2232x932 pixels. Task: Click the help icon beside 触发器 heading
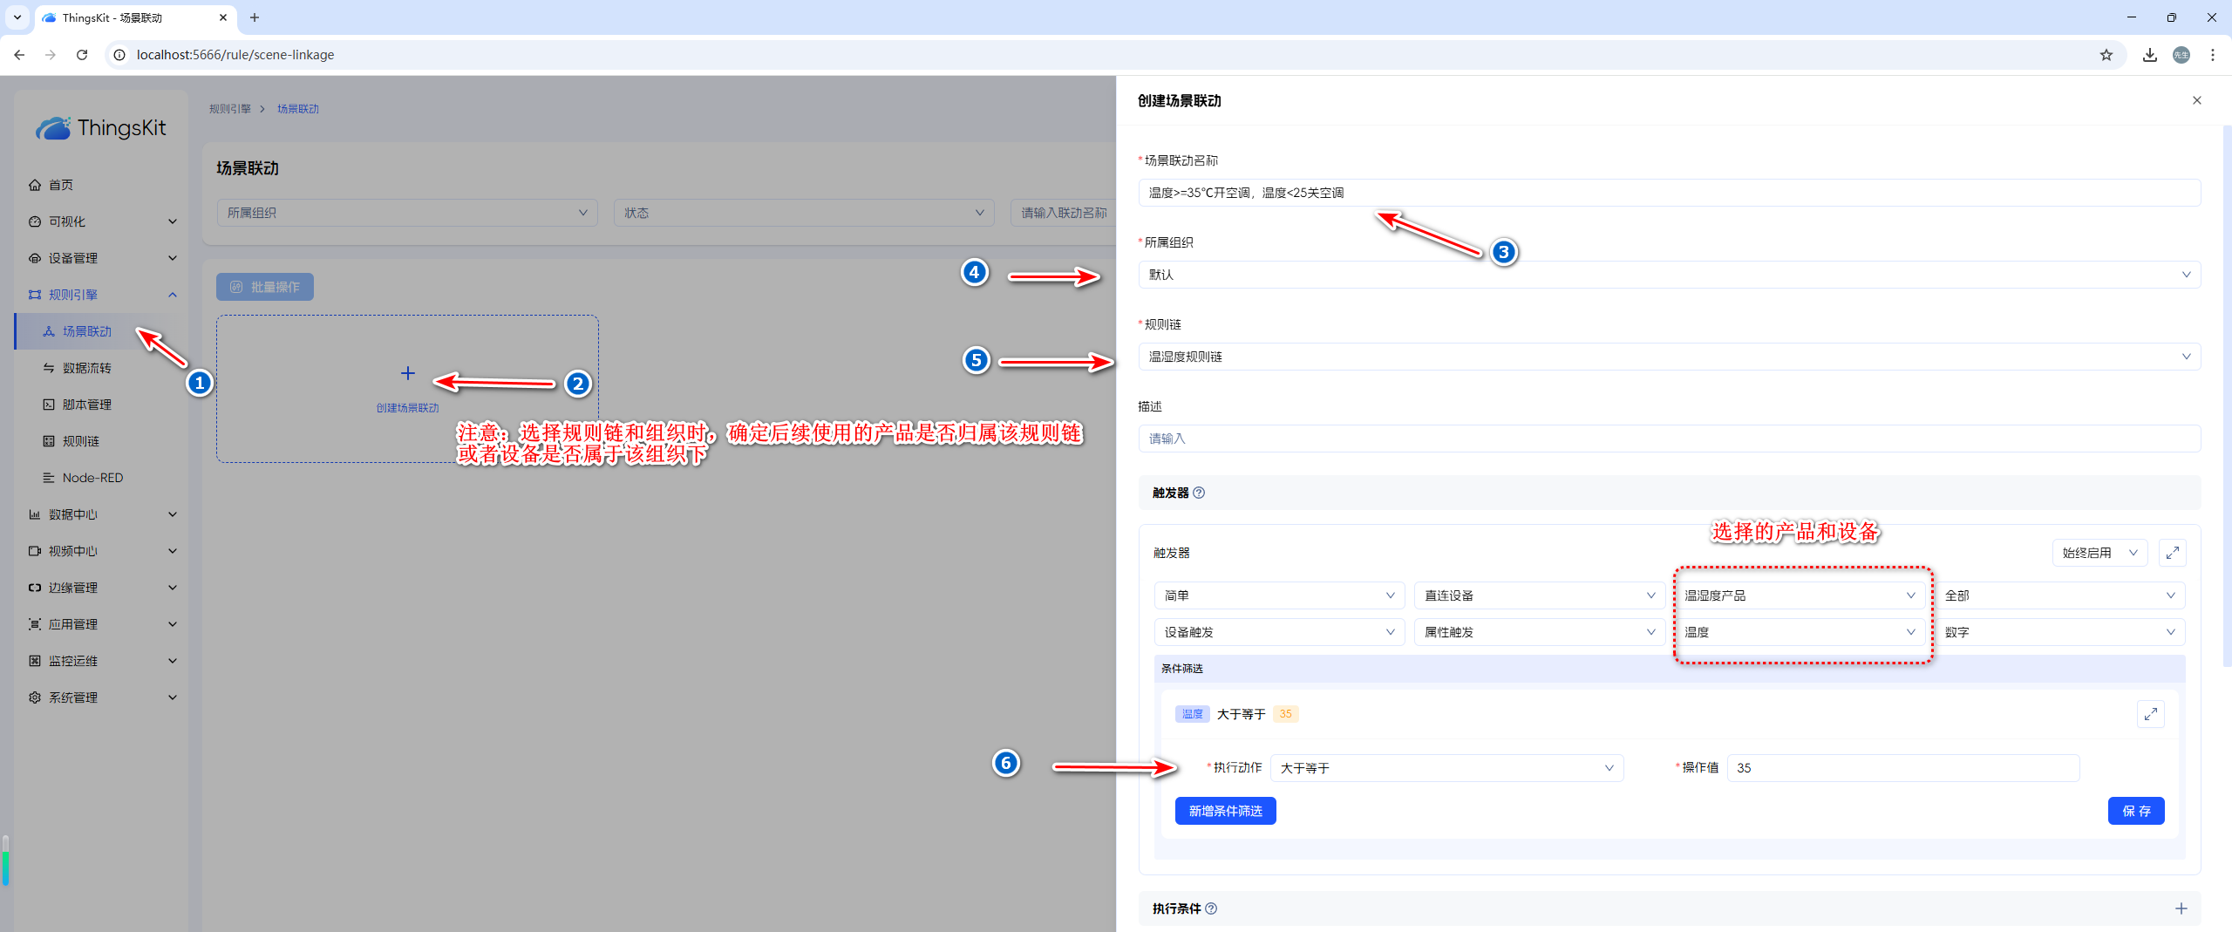tap(1199, 493)
